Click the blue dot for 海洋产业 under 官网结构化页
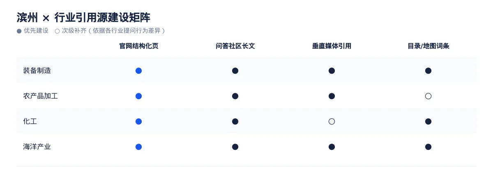 [138, 147]
